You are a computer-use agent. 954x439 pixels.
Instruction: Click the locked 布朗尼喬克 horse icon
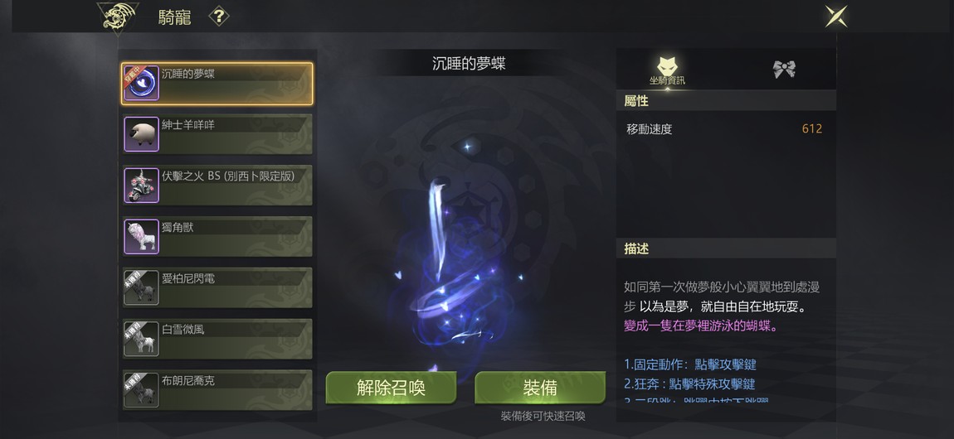[x=142, y=390]
